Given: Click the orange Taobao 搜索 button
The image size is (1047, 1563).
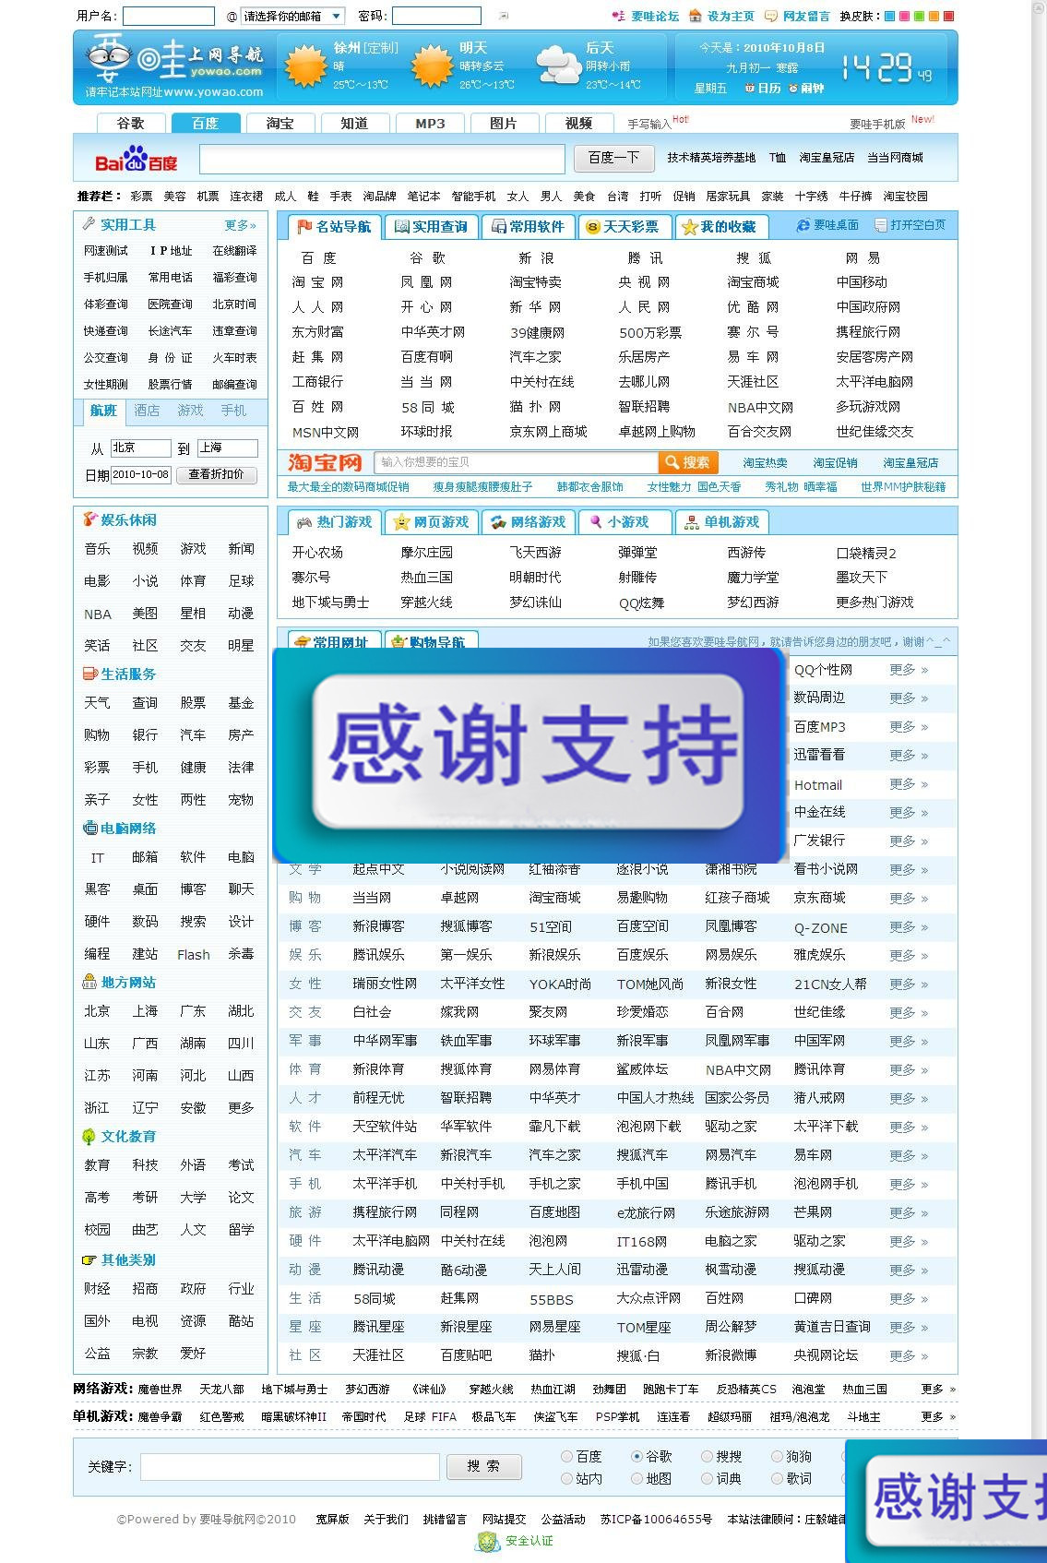Looking at the screenshot, I should (x=690, y=462).
